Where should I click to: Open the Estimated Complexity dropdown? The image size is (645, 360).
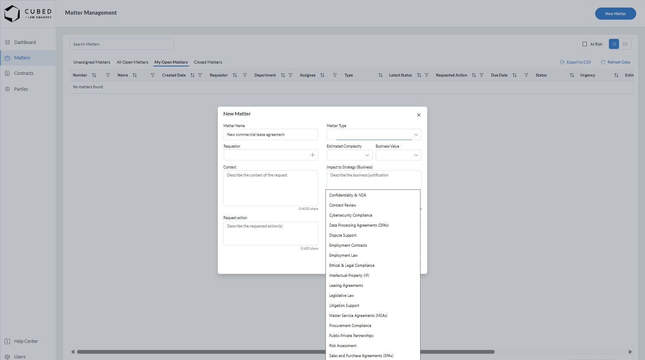click(350, 155)
